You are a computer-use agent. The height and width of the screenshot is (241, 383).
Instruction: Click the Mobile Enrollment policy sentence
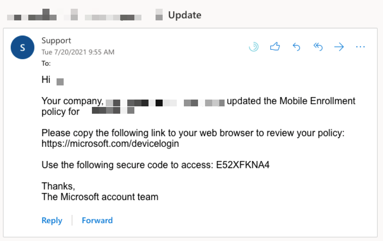pos(291,101)
